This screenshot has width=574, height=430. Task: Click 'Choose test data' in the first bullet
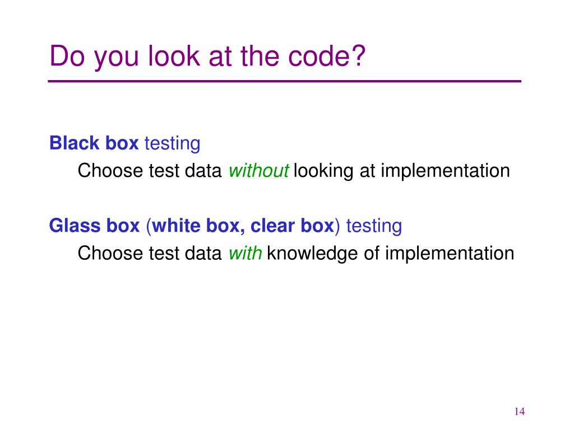click(x=150, y=171)
